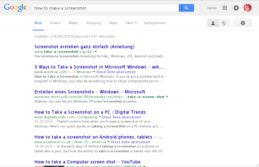The height and width of the screenshot is (167, 259).
Task: Open result "Screenshot erstellen ganz einfach (Anleitung)"
Action: point(84,47)
